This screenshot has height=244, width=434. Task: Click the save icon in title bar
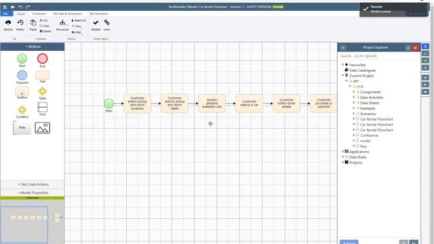(x=5, y=7)
